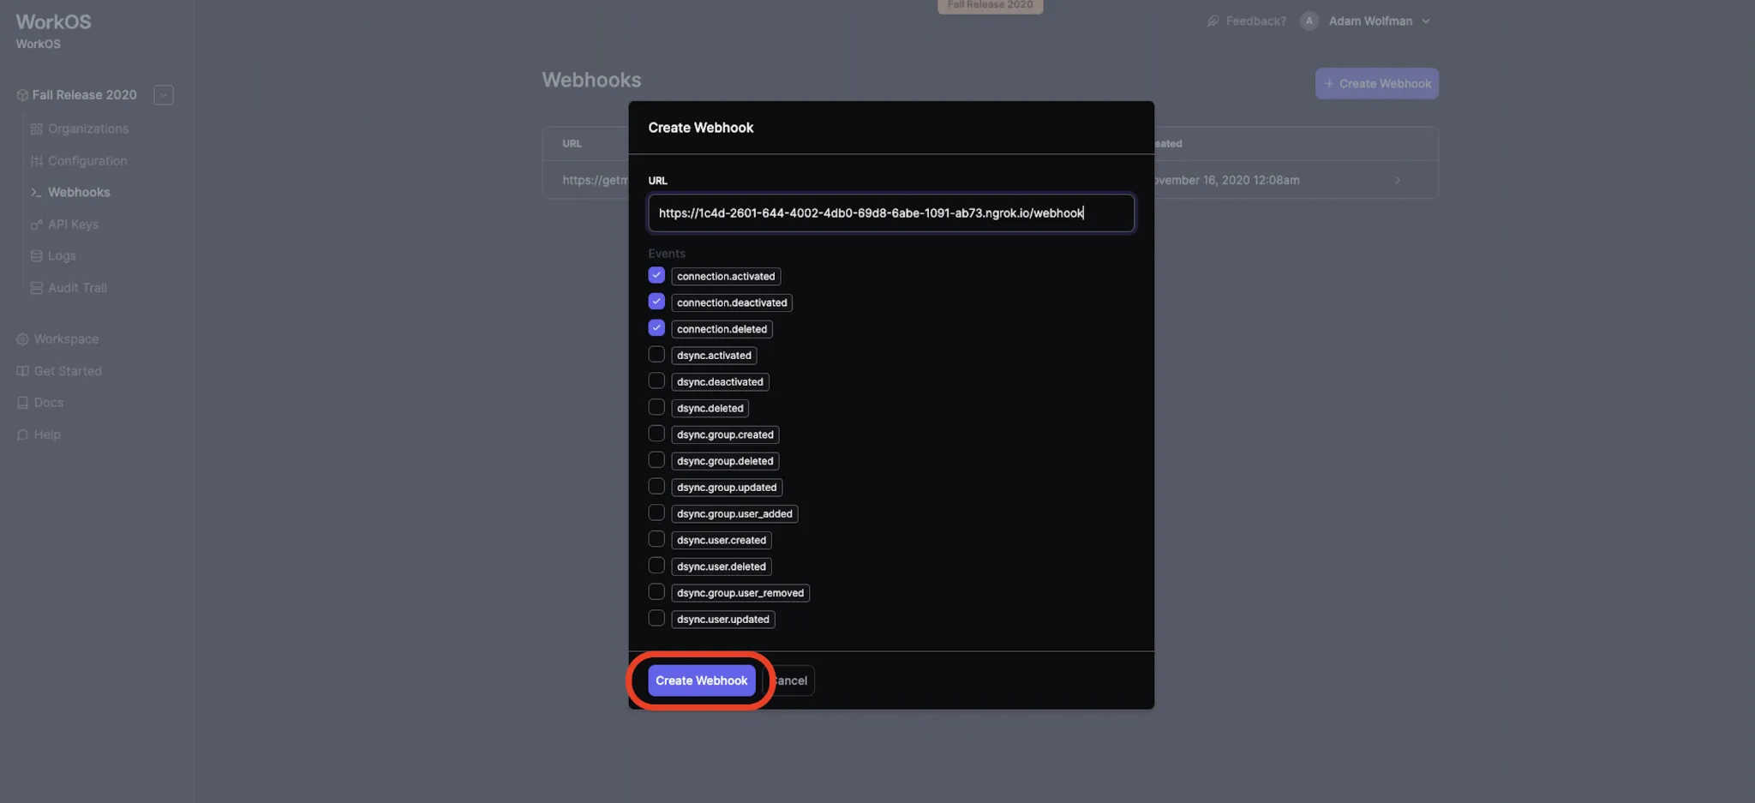This screenshot has height=803, width=1755.
Task: Click the URL input field in the dialog
Action: tap(891, 213)
